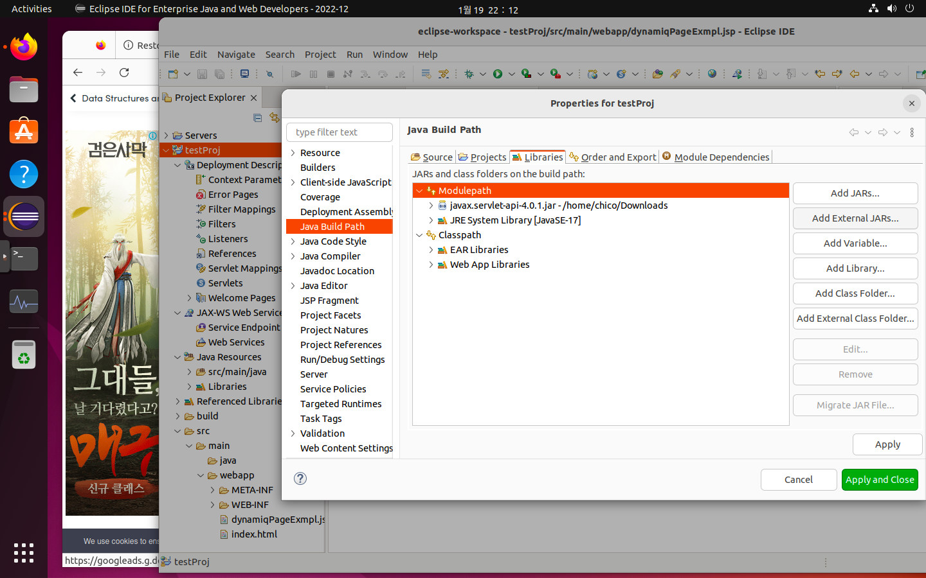The width and height of the screenshot is (926, 578).
Task: Switch to the Source tab
Action: tap(431, 157)
